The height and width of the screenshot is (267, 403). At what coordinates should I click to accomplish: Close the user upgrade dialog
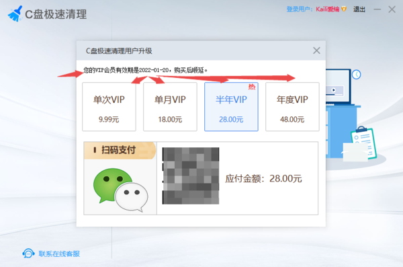[316, 50]
